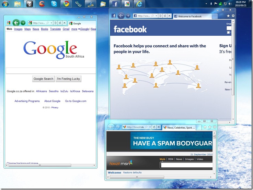
Task: Click compatibility view icon in Facebook window
Action: click(x=160, y=16)
